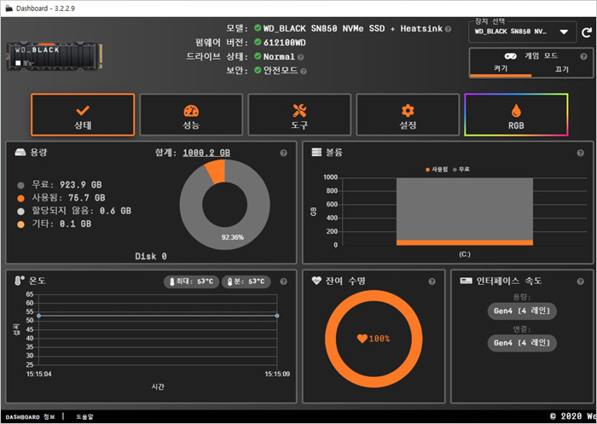Click the help icon in the 게임 모드 box
This screenshot has height=424, width=597.
pos(583,56)
